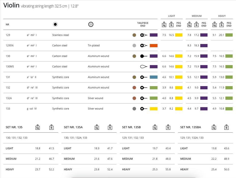This screenshot has width=236, height=178.
Task: Click the yellow tailpiece swatch in row 133
Action: (154, 109)
